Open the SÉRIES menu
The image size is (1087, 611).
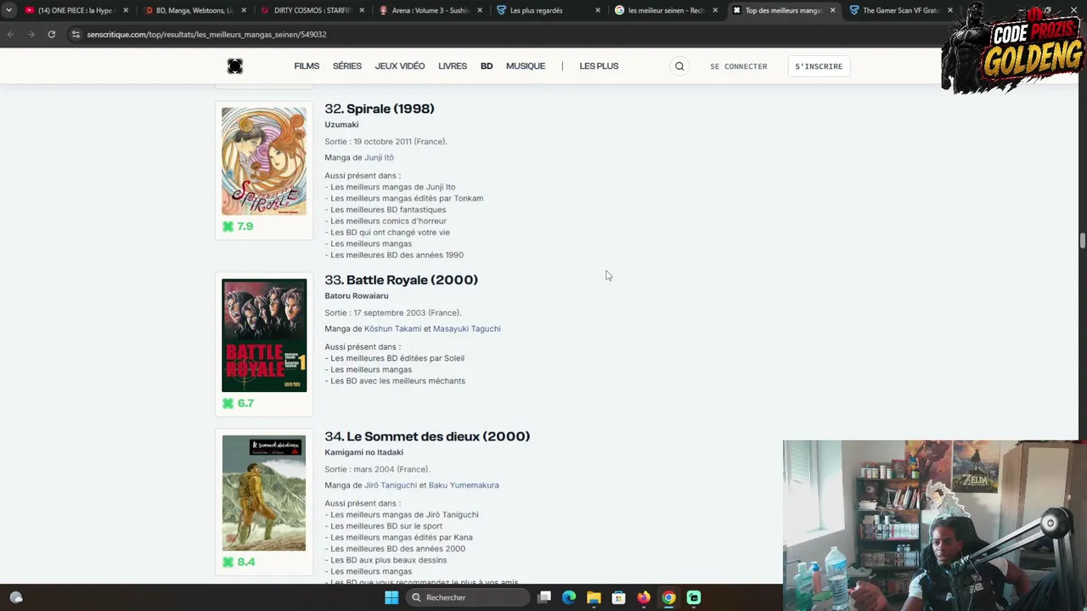[347, 66]
